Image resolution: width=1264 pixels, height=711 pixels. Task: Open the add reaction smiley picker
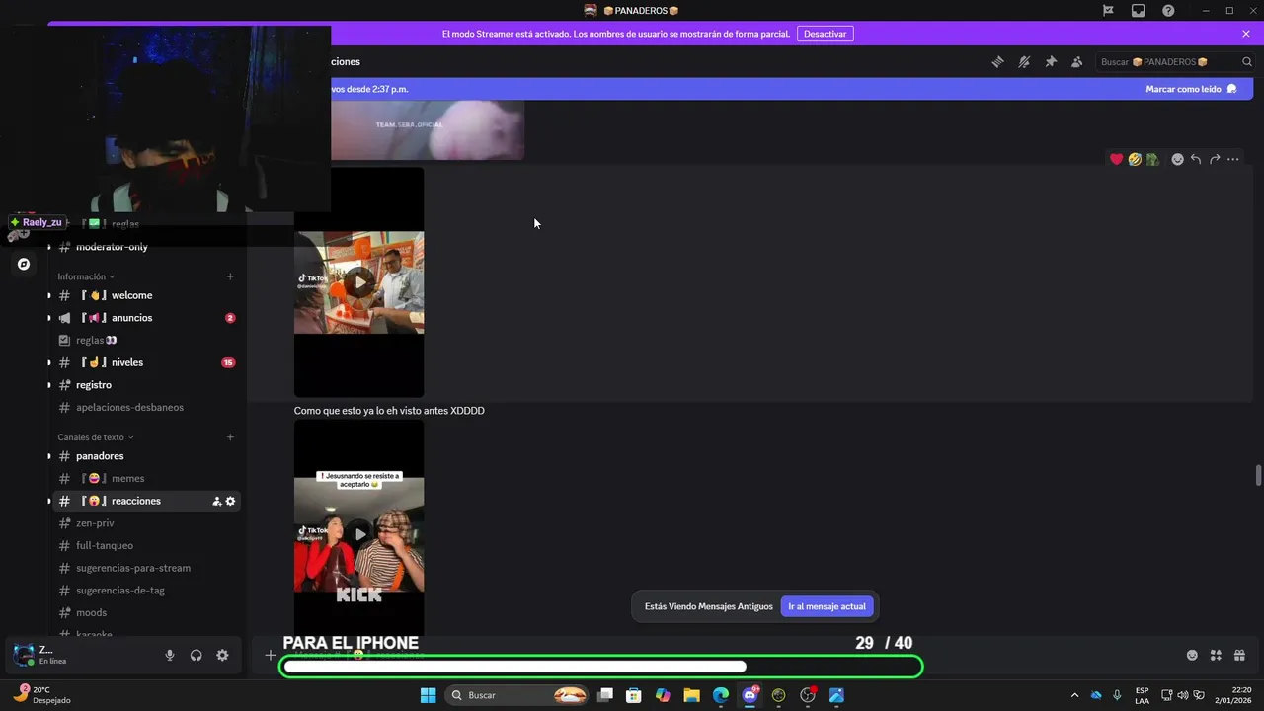(1177, 159)
